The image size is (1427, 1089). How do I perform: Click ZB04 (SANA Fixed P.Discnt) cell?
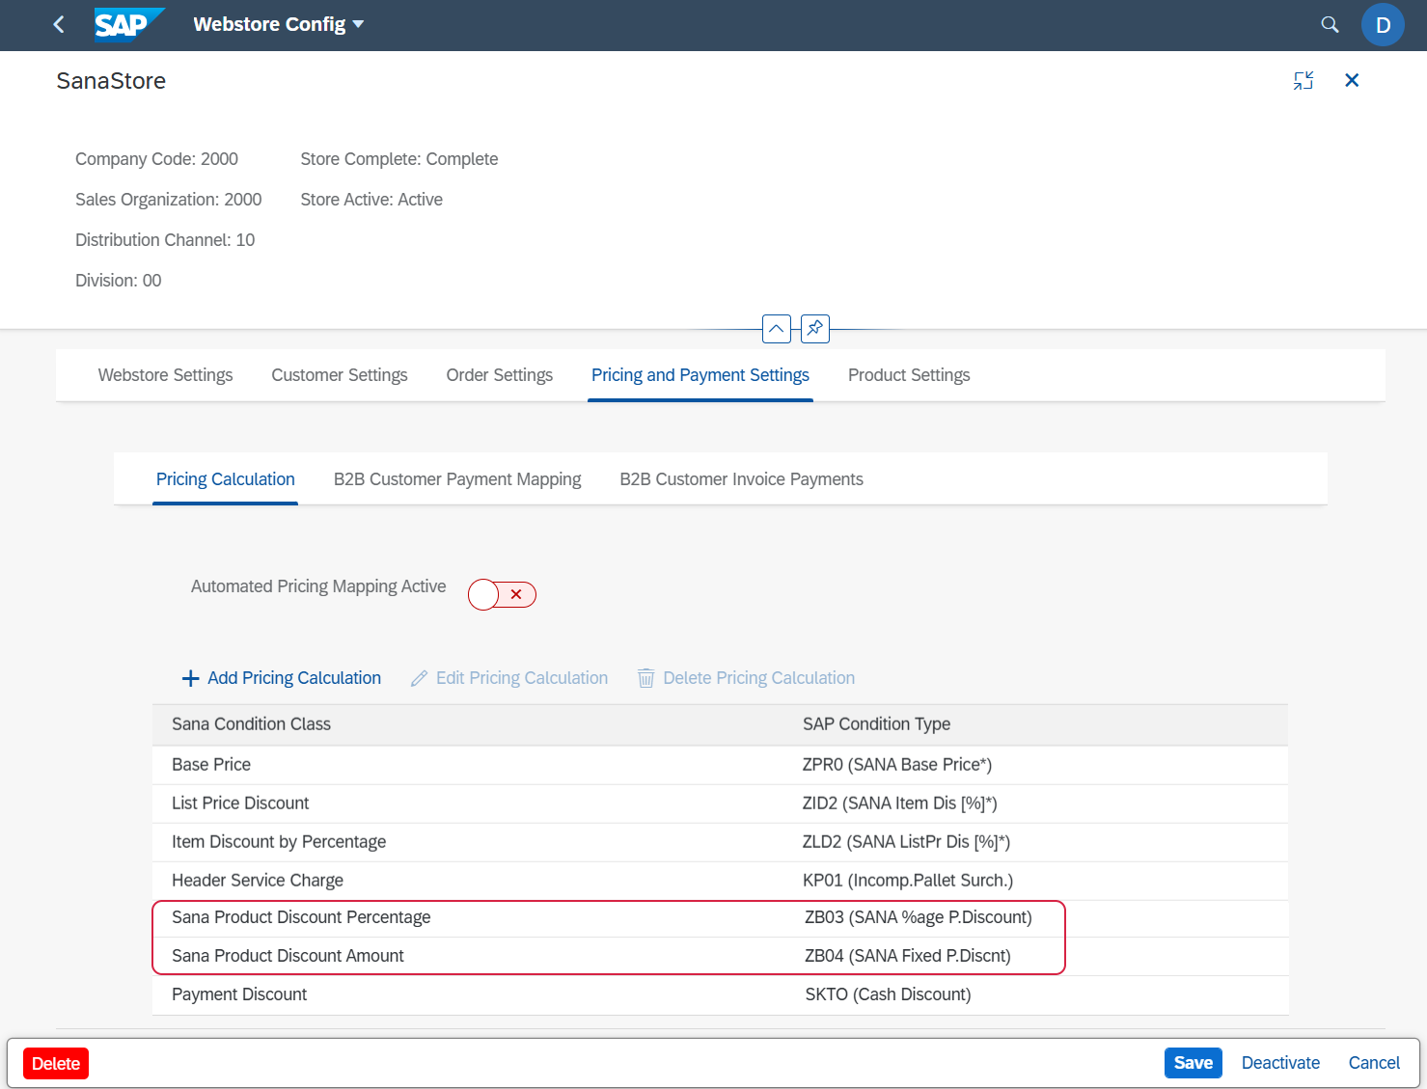[908, 956]
